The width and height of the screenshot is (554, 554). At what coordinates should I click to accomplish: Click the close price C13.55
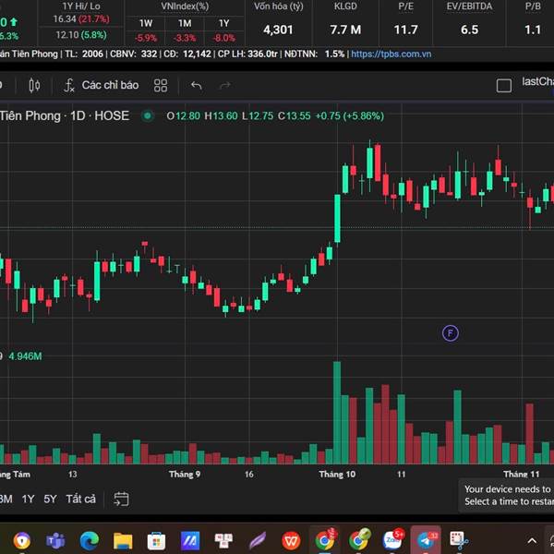coord(294,116)
